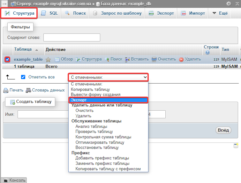Uncheck the example_table row checkbox
Image resolution: width=241 pixels, height=183 pixels.
click(x=8, y=59)
